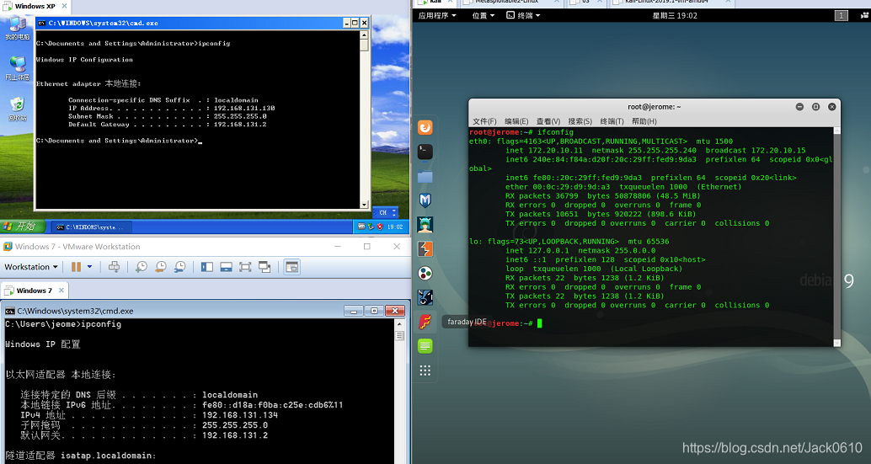Open the Files folder icon in the Kali dock
The width and height of the screenshot is (871, 464).
pyautogui.click(x=425, y=176)
